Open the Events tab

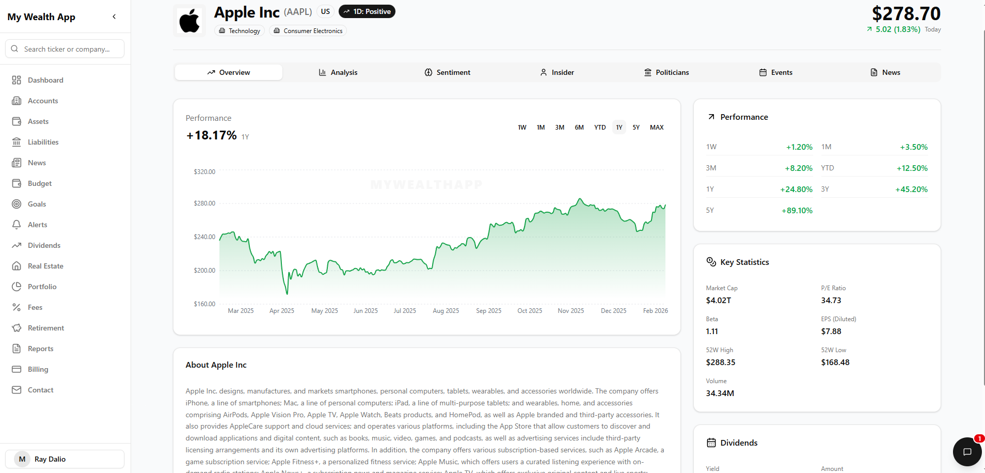tap(776, 72)
